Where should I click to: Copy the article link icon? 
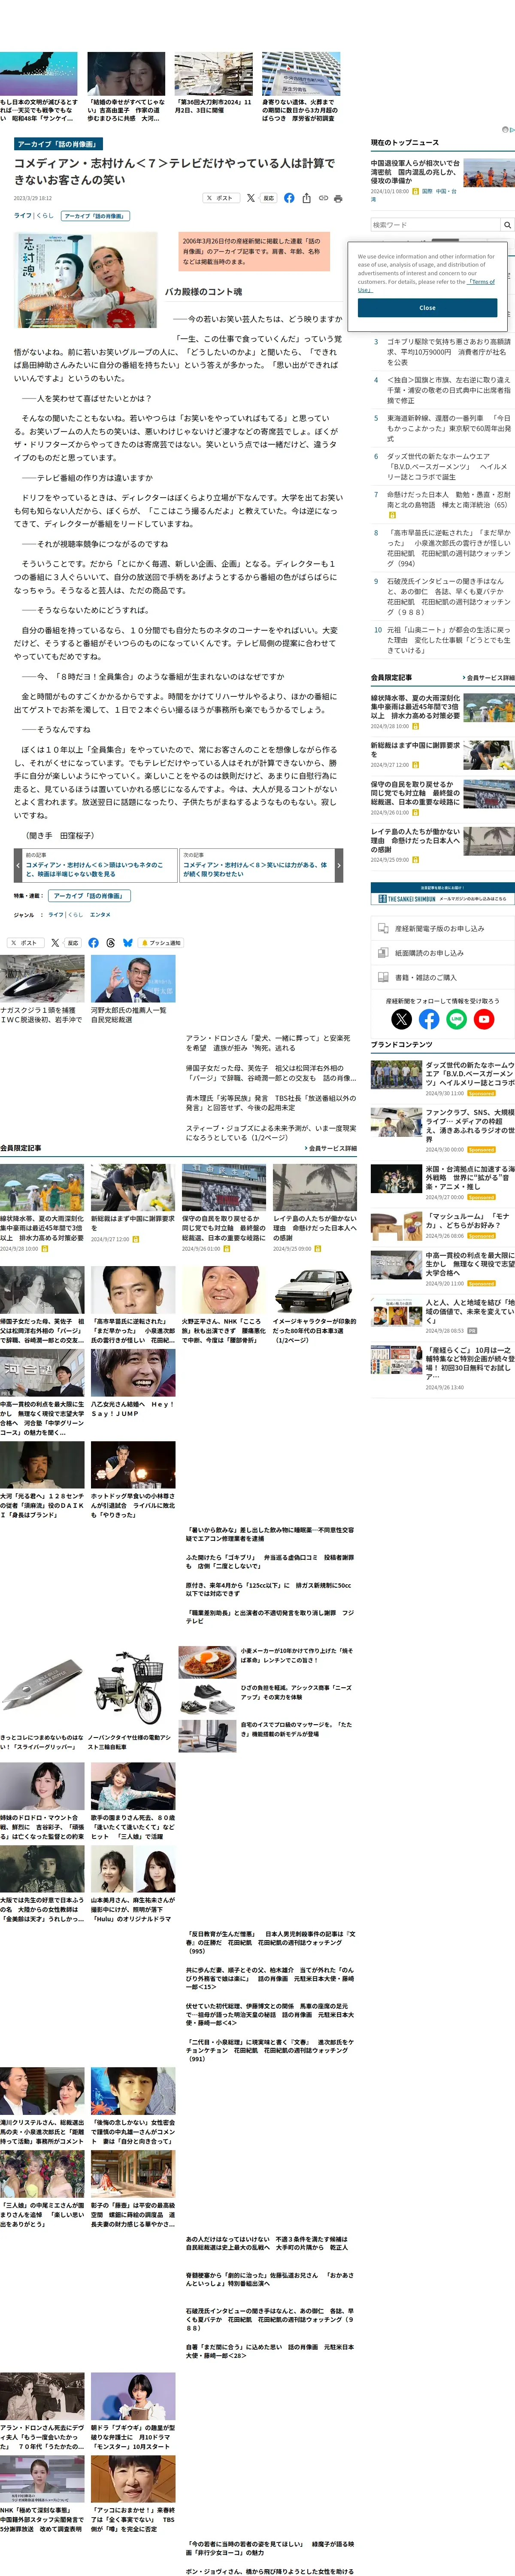pos(323,198)
